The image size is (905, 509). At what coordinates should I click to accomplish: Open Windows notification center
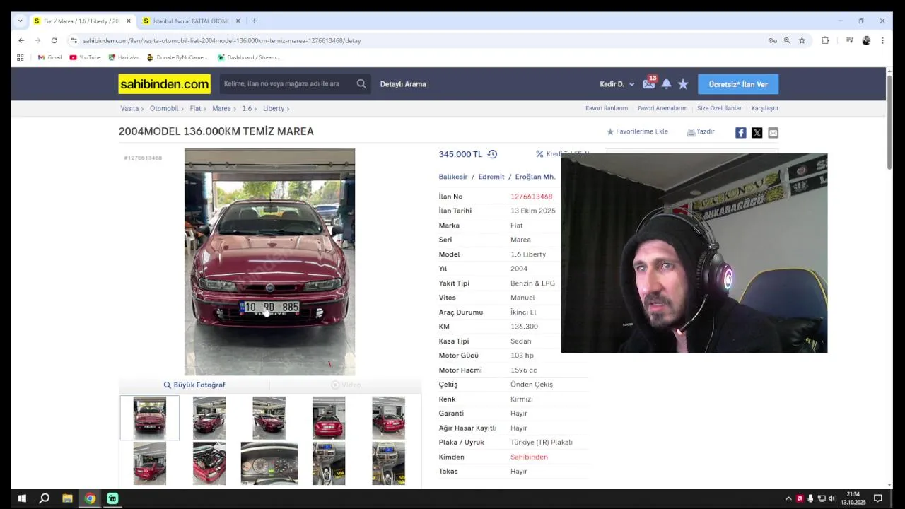coord(878,498)
